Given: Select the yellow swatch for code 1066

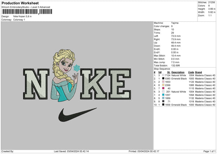Looking at the screenshot, I should point(163,85).
